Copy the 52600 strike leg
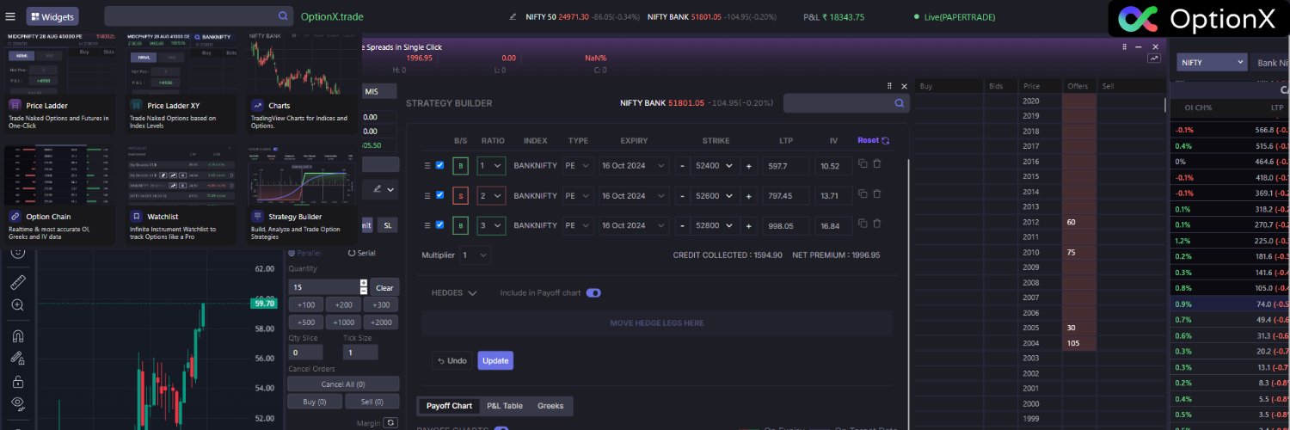Image resolution: width=1290 pixels, height=430 pixels. tap(863, 195)
